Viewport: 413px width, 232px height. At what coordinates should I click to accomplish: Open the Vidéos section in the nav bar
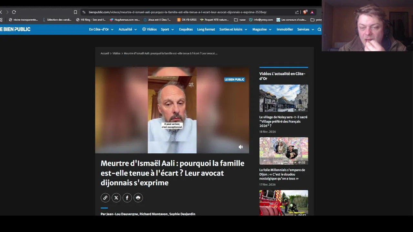pyautogui.click(x=149, y=29)
